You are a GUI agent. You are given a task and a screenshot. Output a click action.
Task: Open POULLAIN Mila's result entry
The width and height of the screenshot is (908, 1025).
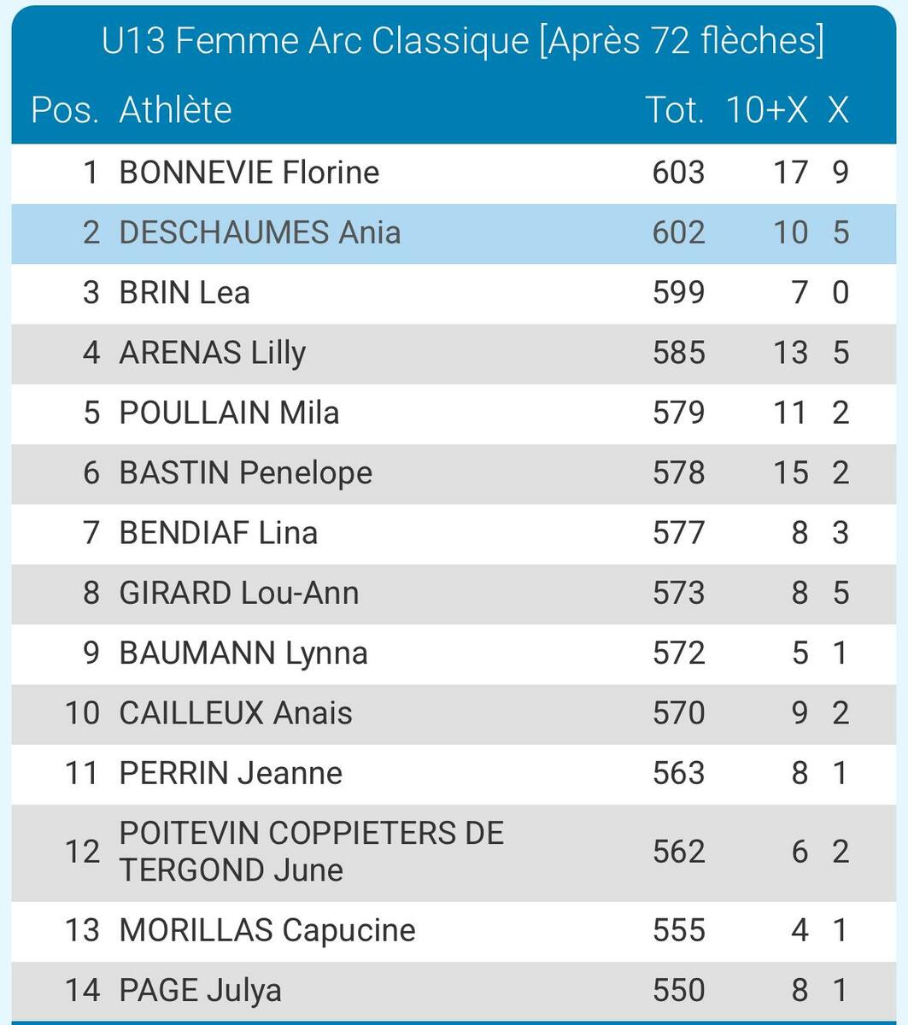click(x=229, y=413)
